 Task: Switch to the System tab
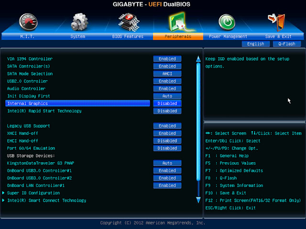click(77, 36)
